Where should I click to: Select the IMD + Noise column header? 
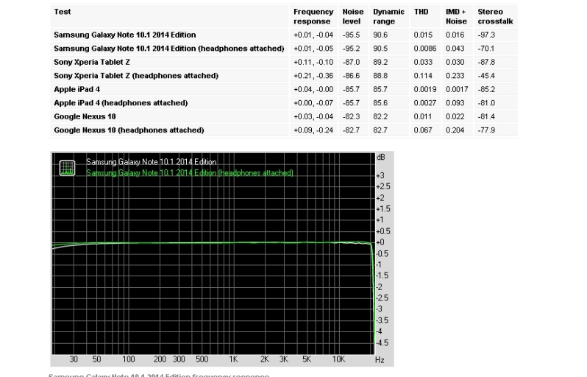click(456, 16)
